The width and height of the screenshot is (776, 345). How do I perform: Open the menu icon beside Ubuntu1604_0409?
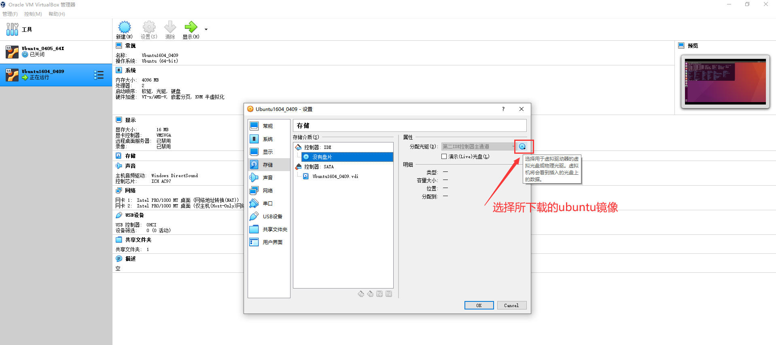click(x=99, y=75)
